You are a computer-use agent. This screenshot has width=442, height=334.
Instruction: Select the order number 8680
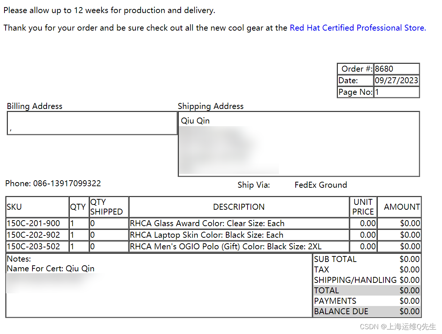click(384, 69)
